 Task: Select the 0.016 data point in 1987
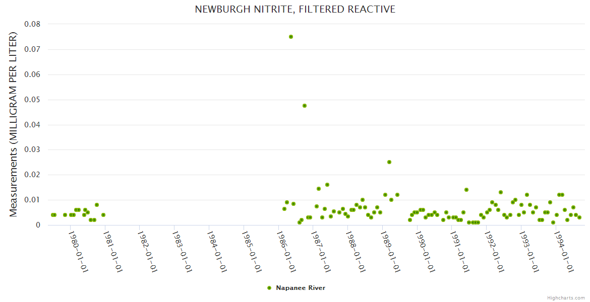tap(327, 185)
